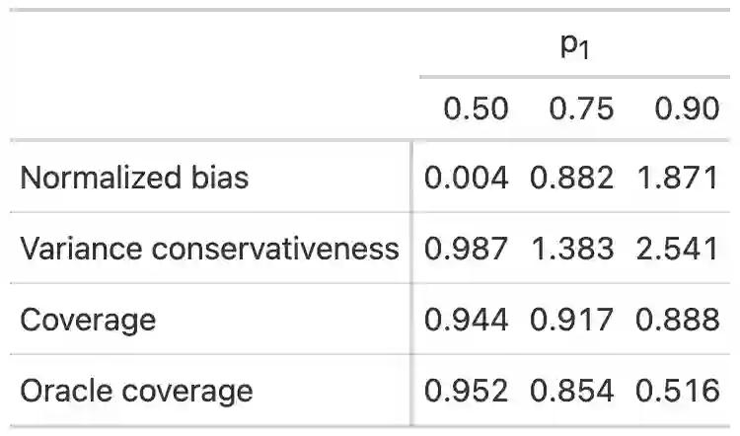Image resolution: width=740 pixels, height=436 pixels.
Task: Click the p1 spanner header
Action: [574, 47]
